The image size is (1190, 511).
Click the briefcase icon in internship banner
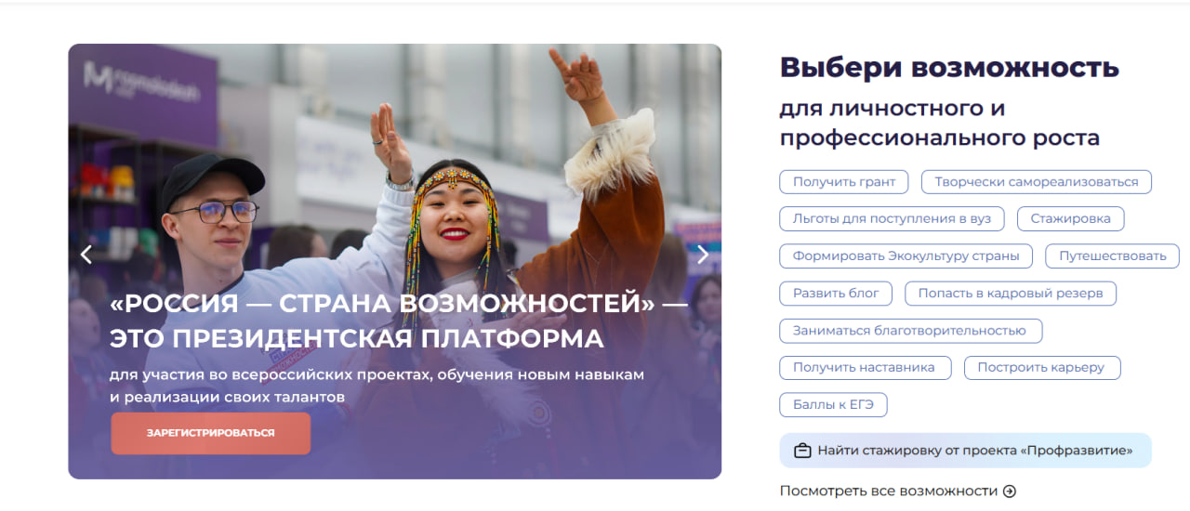(x=802, y=451)
